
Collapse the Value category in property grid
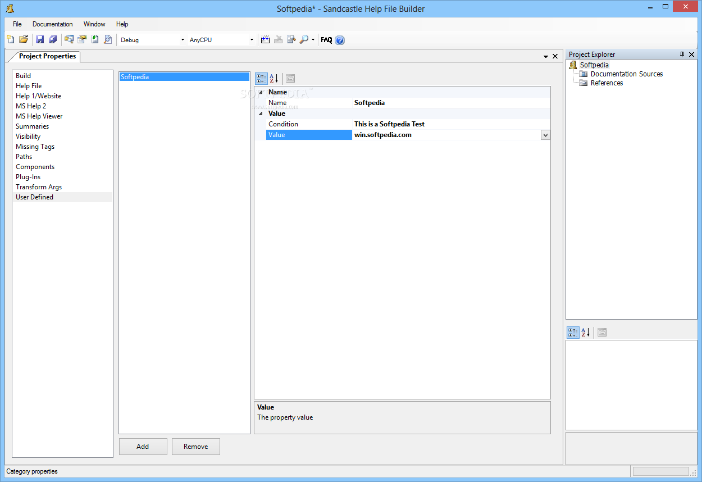point(260,113)
